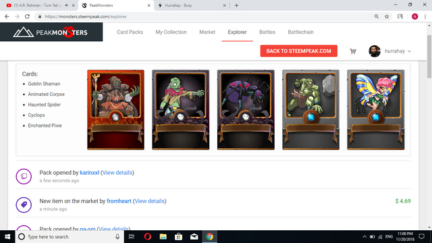Close the Hurrahay - Busy tab

(x=224, y=5)
